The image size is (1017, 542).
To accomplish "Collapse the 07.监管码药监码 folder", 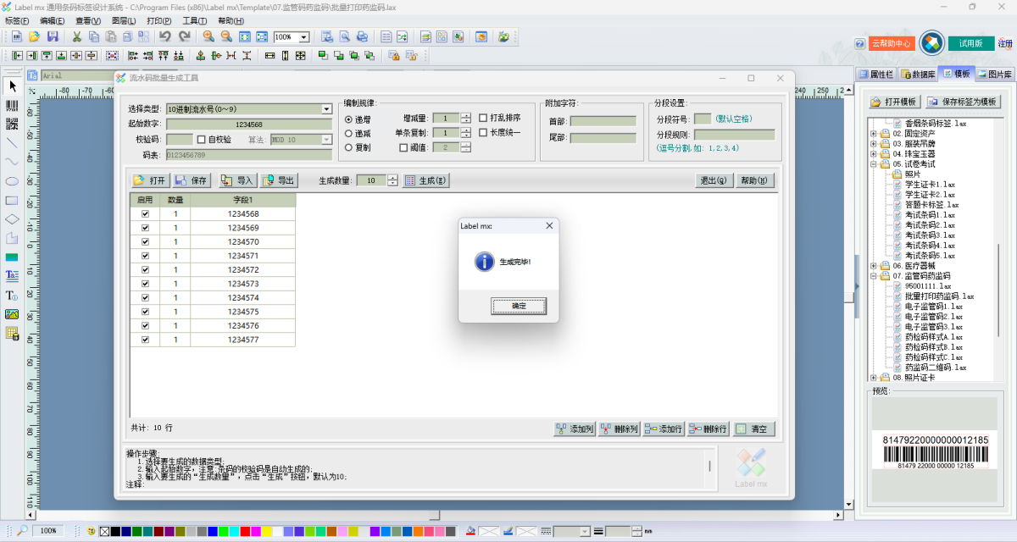I will (x=874, y=276).
